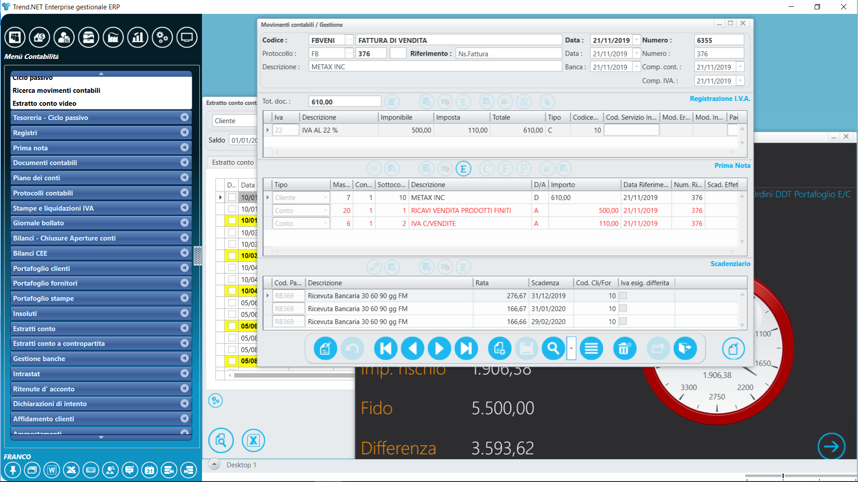Image resolution: width=858 pixels, height=482 pixels.
Task: Open dropdown arrow next to search button
Action: pos(571,349)
